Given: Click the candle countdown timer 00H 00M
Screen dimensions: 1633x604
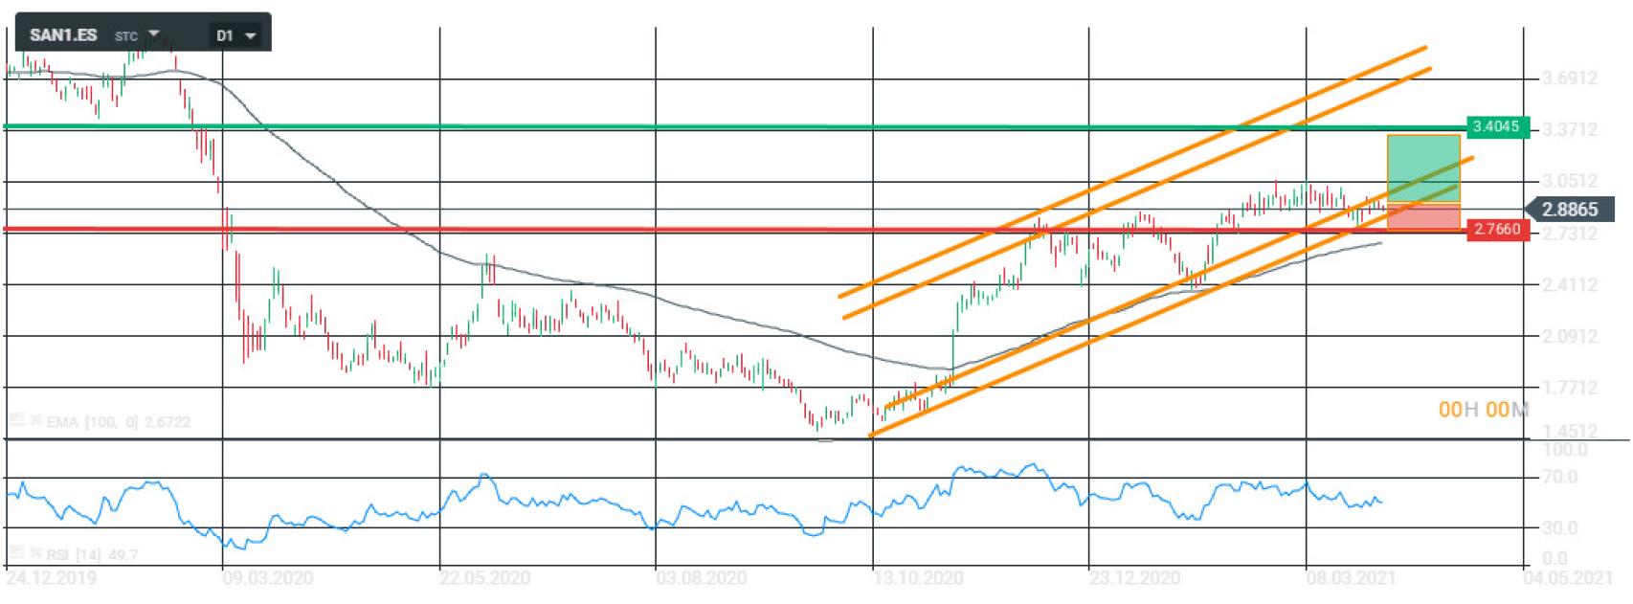Looking at the screenshot, I should pos(1483,410).
